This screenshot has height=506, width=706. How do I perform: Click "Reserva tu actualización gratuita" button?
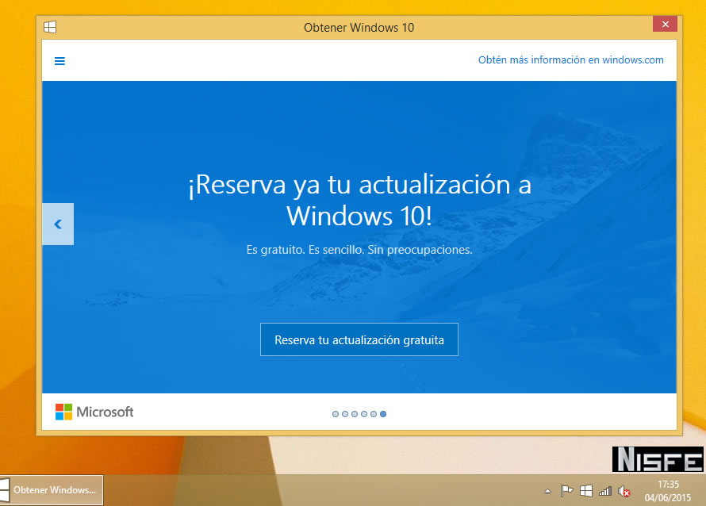click(x=359, y=340)
